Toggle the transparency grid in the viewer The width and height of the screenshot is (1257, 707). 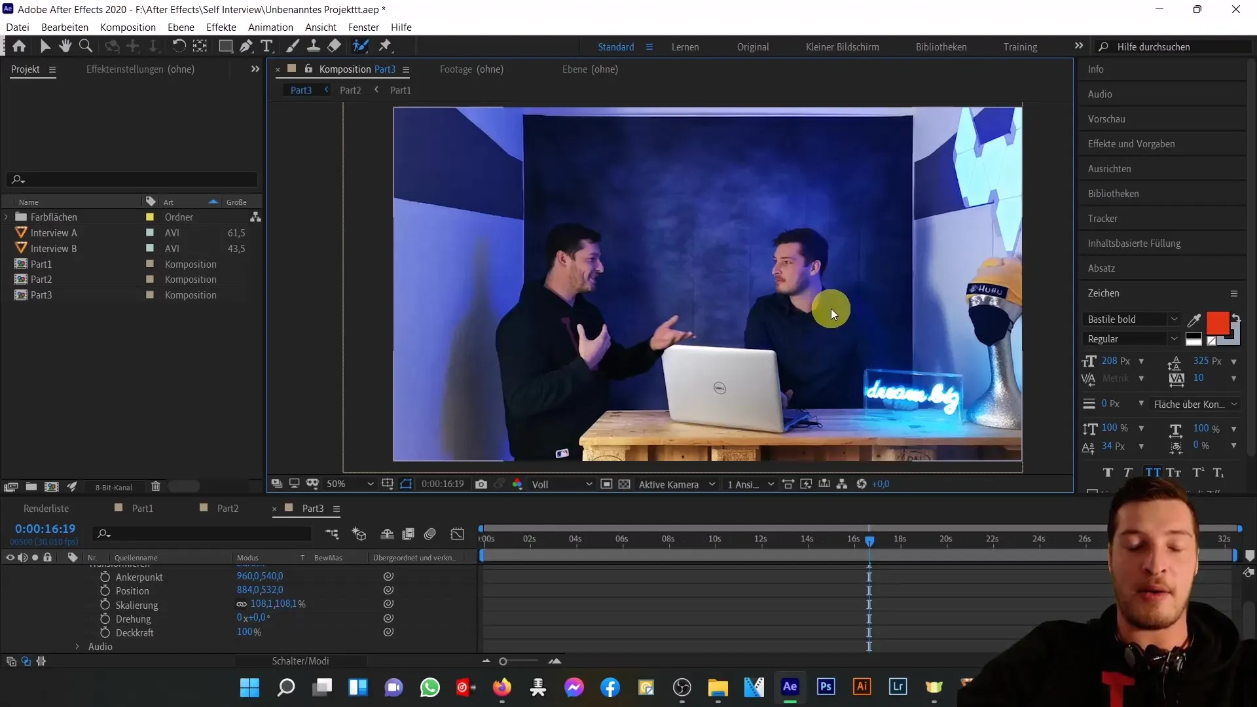click(625, 484)
